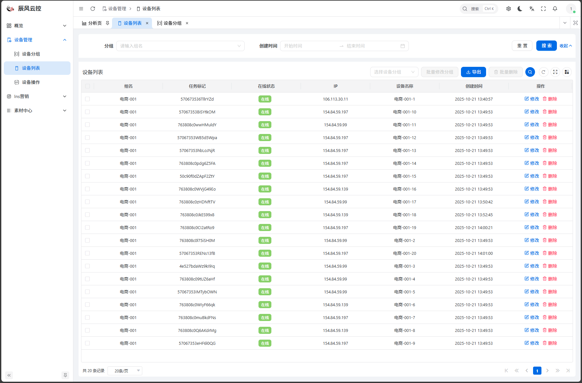Open 设备操作 in sidebar menu
Image resolution: width=582 pixels, height=383 pixels.
(31, 82)
